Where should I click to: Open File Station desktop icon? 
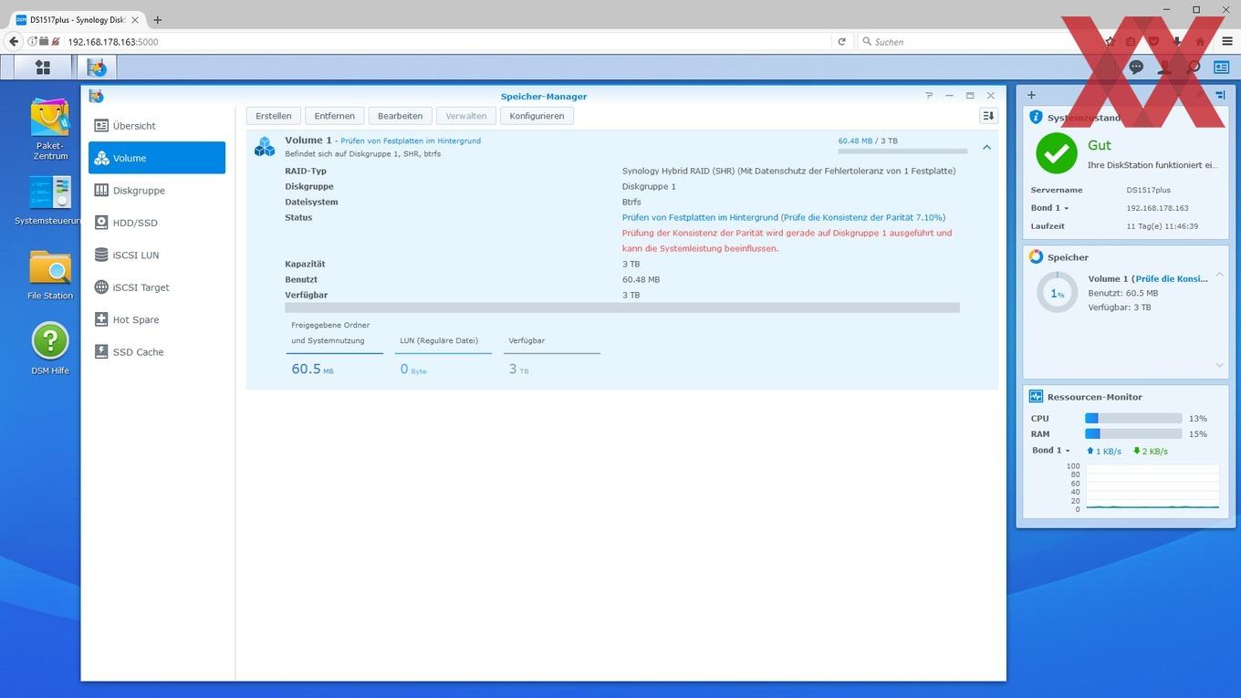[50, 275]
